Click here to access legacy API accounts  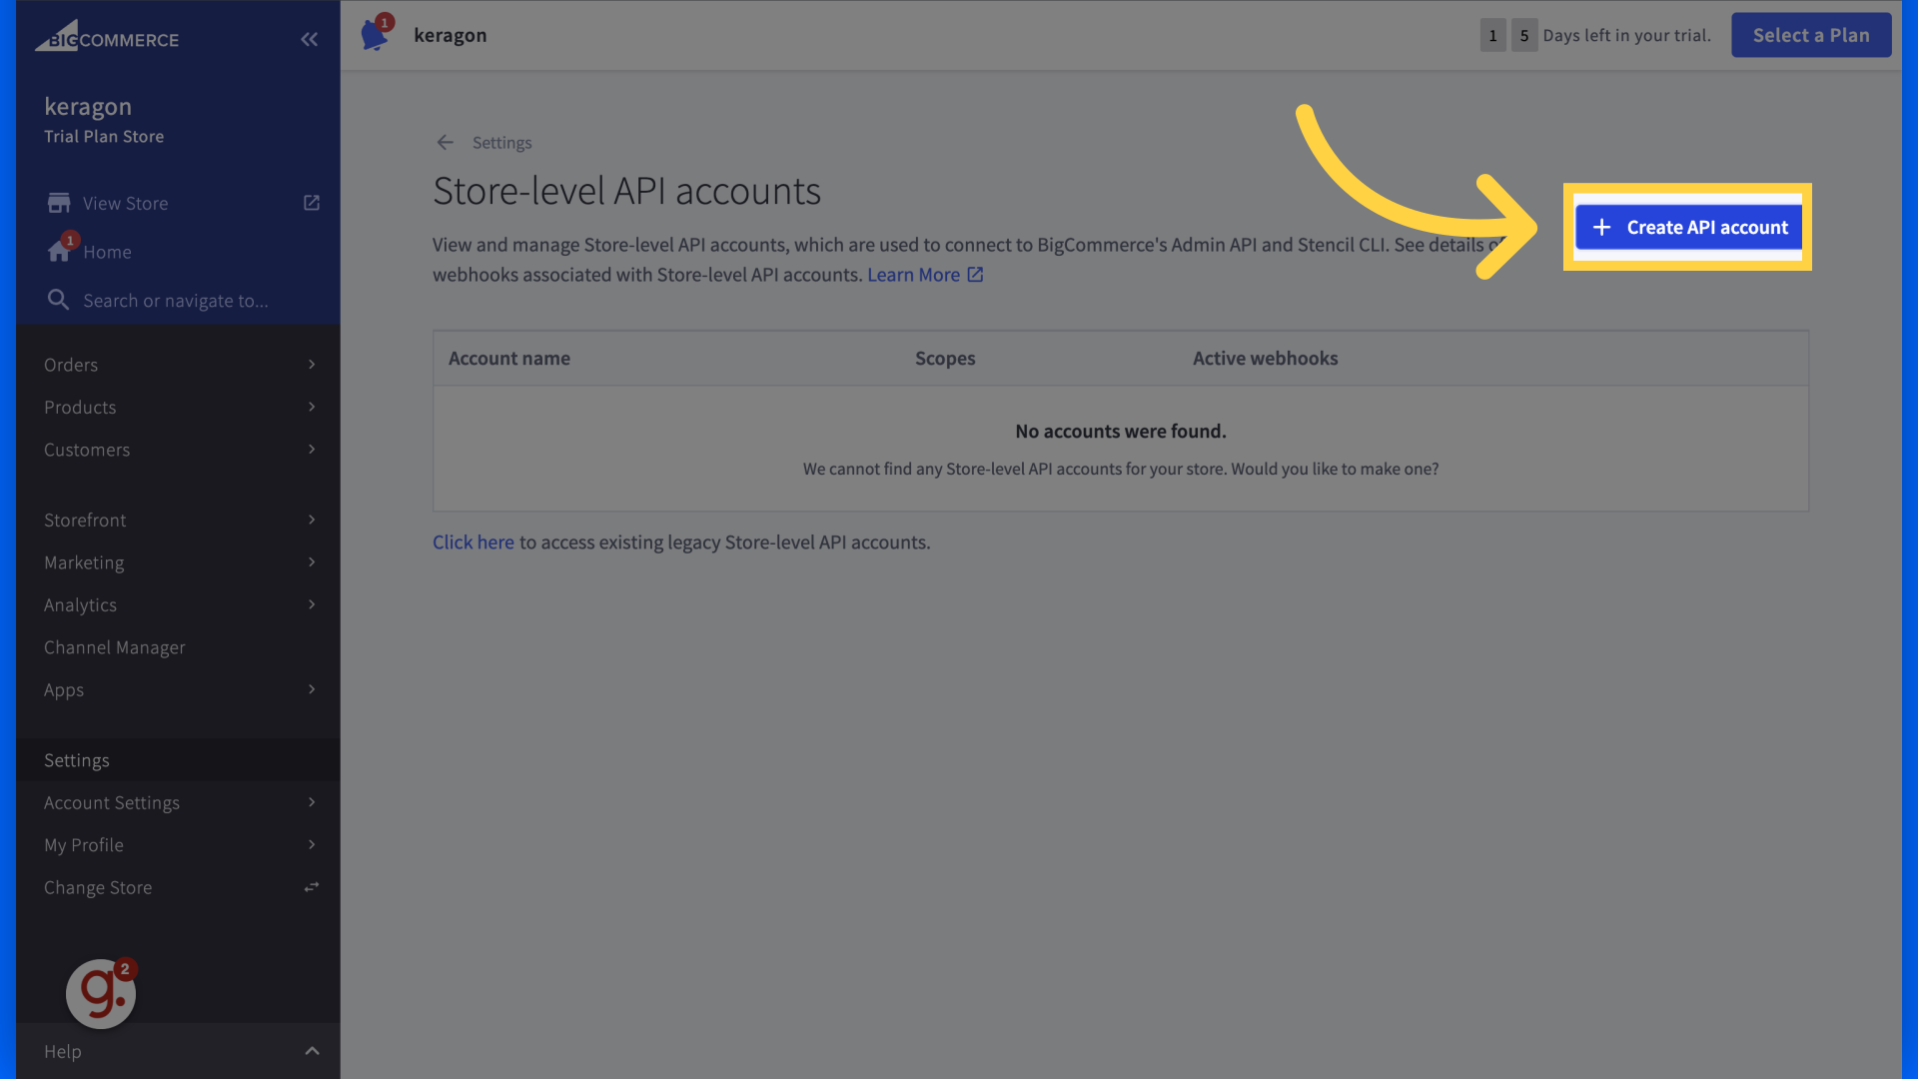coord(473,541)
